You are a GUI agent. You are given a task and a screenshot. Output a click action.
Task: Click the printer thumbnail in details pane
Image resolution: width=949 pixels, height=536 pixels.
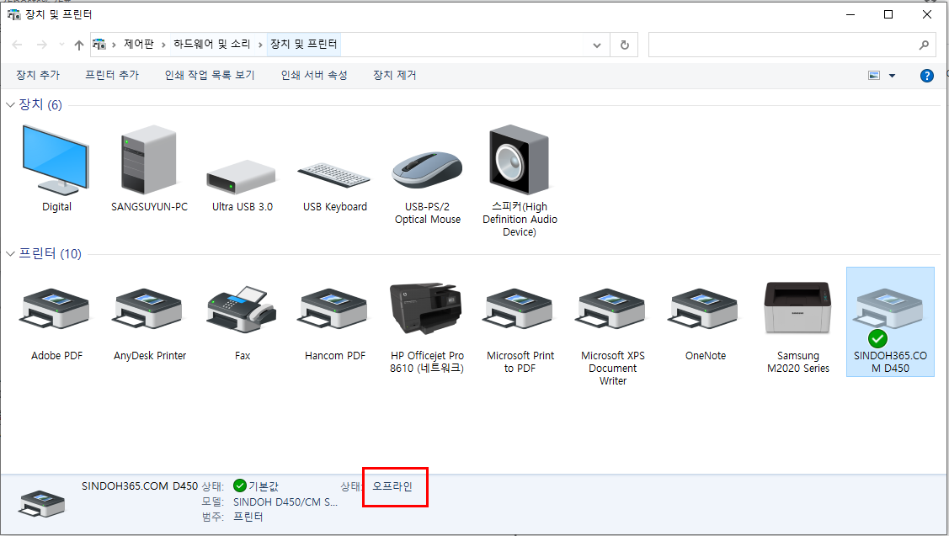coord(42,503)
